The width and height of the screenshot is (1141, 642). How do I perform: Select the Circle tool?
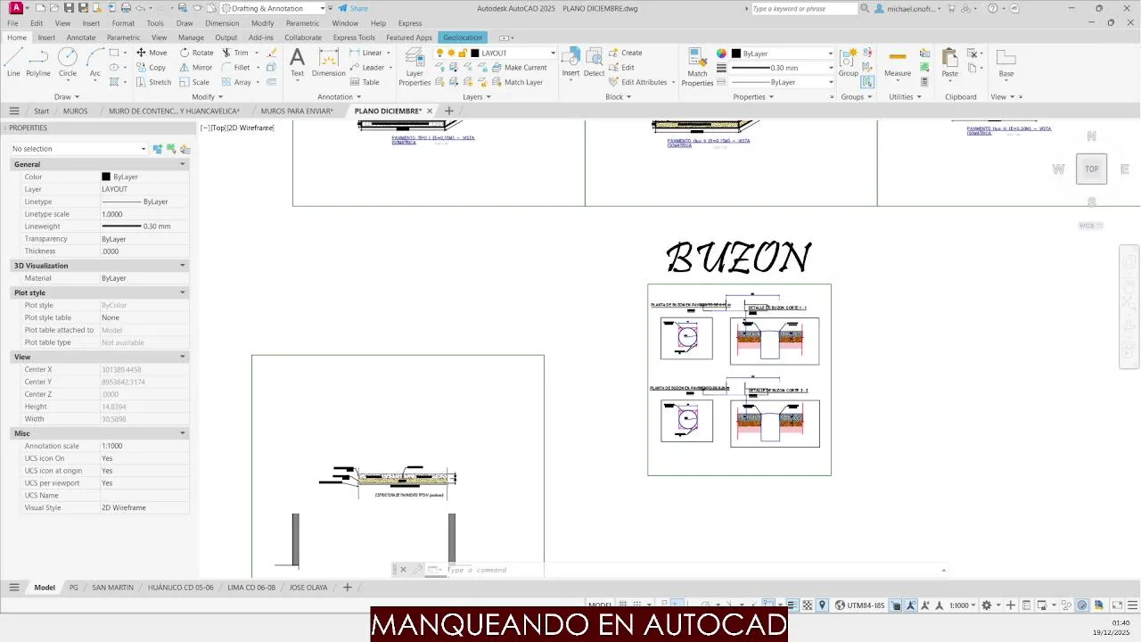68,62
